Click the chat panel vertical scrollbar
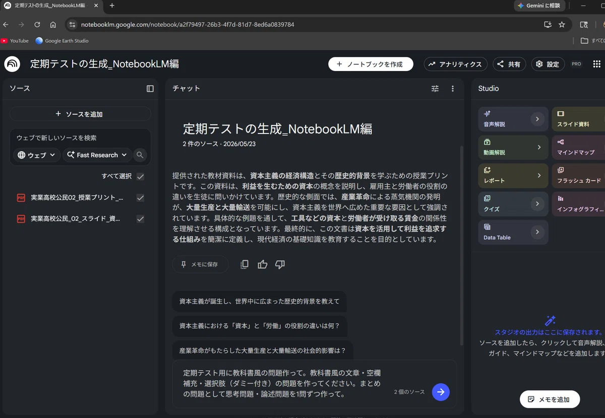 (462, 245)
